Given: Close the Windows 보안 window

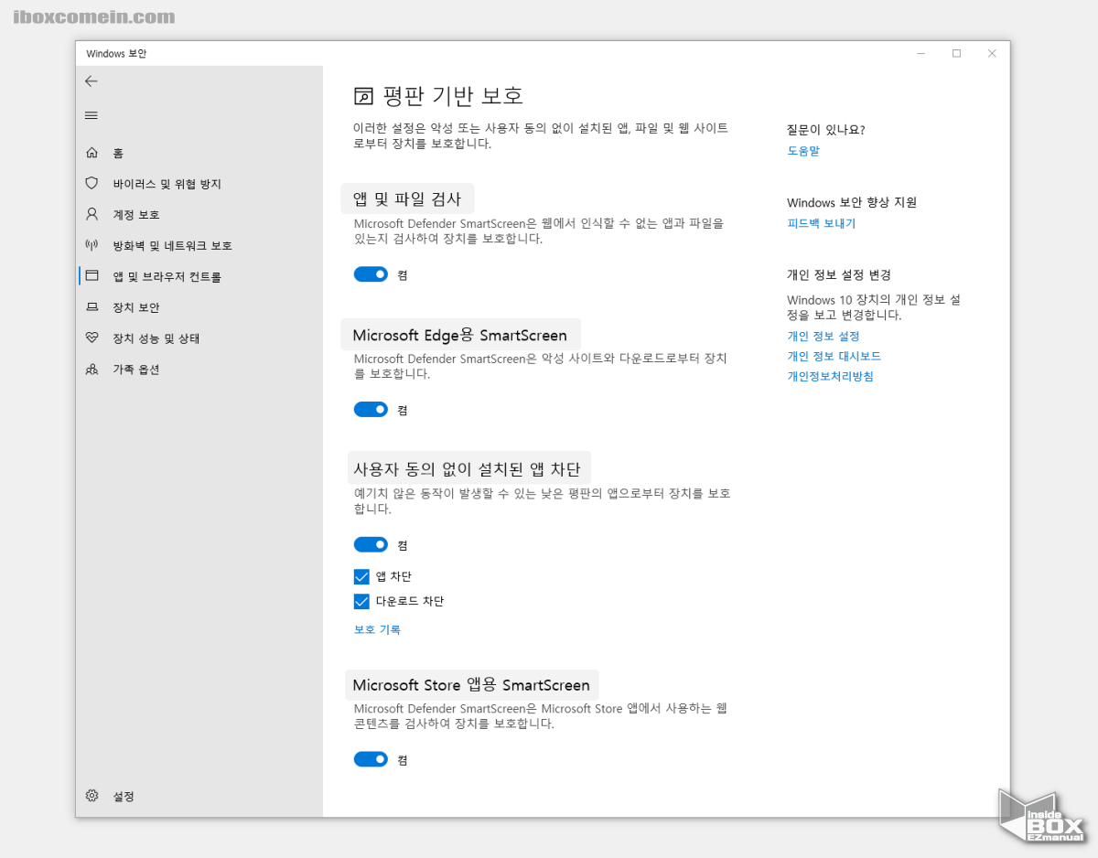Looking at the screenshot, I should [992, 54].
